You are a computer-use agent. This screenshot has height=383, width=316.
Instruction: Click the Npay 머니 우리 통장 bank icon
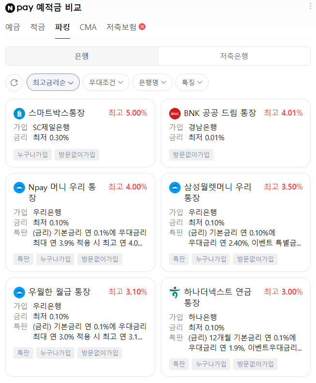click(x=19, y=188)
